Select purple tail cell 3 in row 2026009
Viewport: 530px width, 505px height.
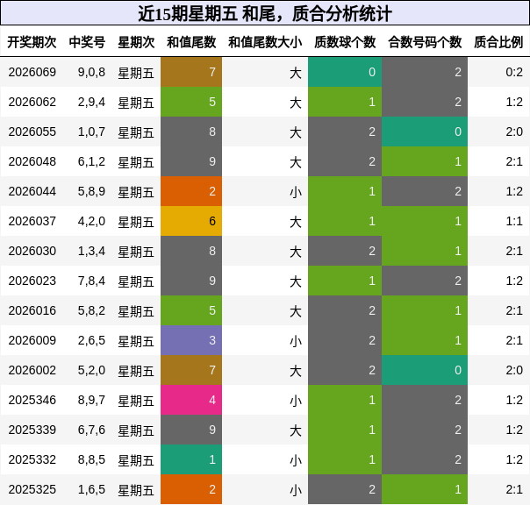tap(191, 340)
